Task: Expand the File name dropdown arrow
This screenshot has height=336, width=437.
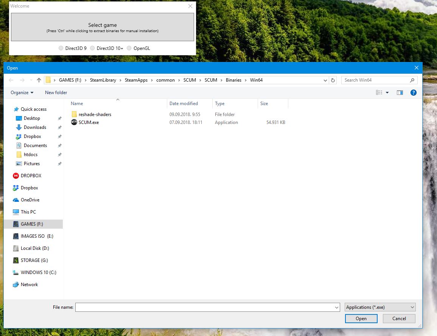Action: coord(337,307)
